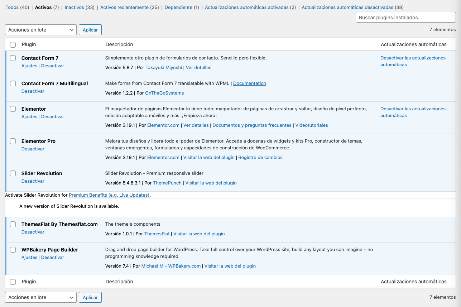
Task: Open Activos recientemente filter
Action: 129,7
